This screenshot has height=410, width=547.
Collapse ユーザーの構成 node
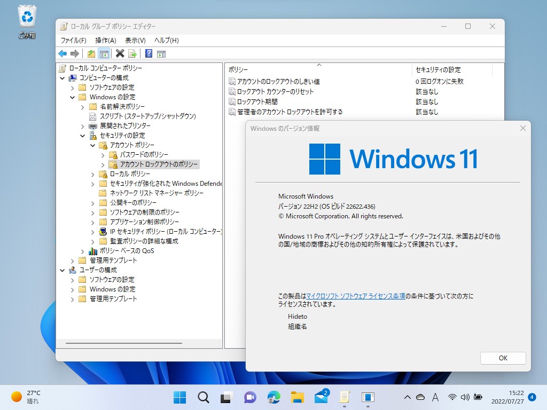point(62,270)
